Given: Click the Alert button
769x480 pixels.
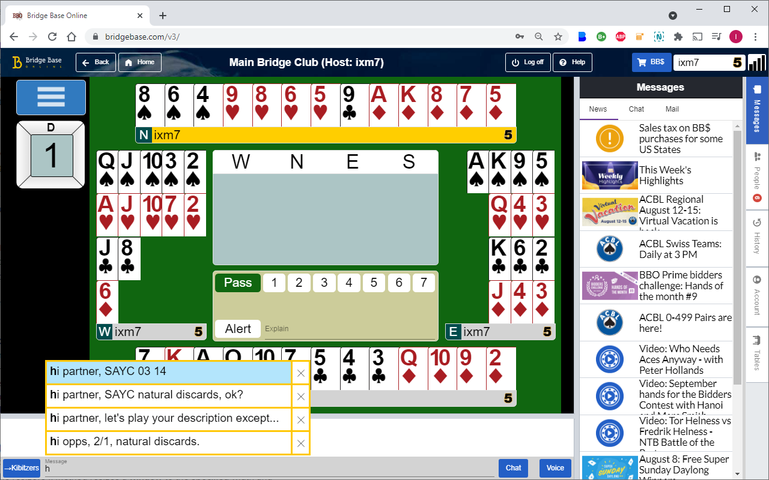Looking at the screenshot, I should pyautogui.click(x=238, y=329).
